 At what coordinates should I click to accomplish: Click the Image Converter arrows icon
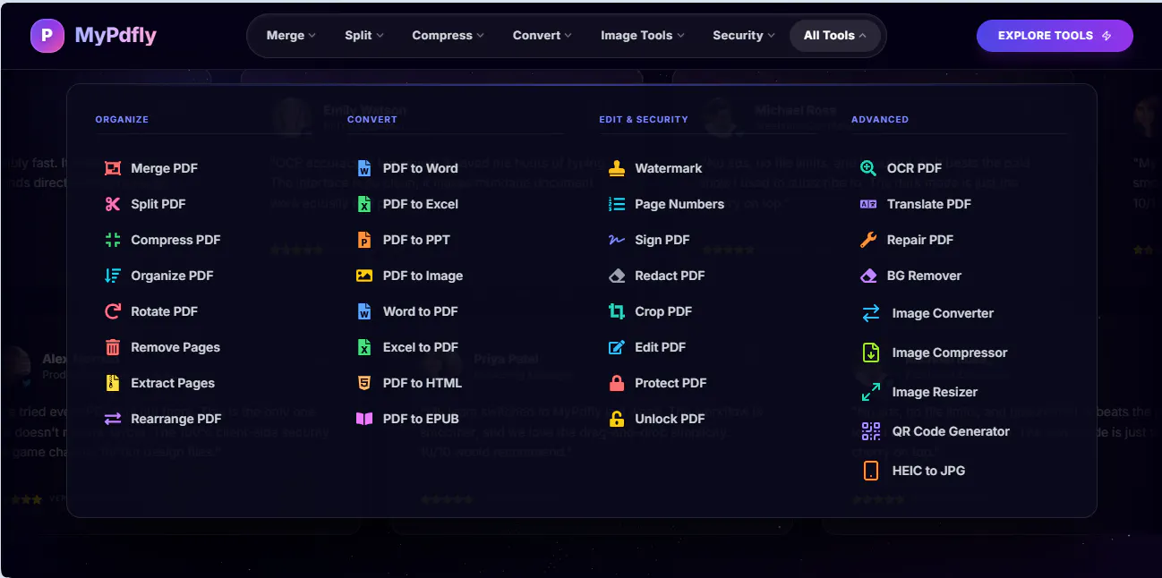point(871,313)
